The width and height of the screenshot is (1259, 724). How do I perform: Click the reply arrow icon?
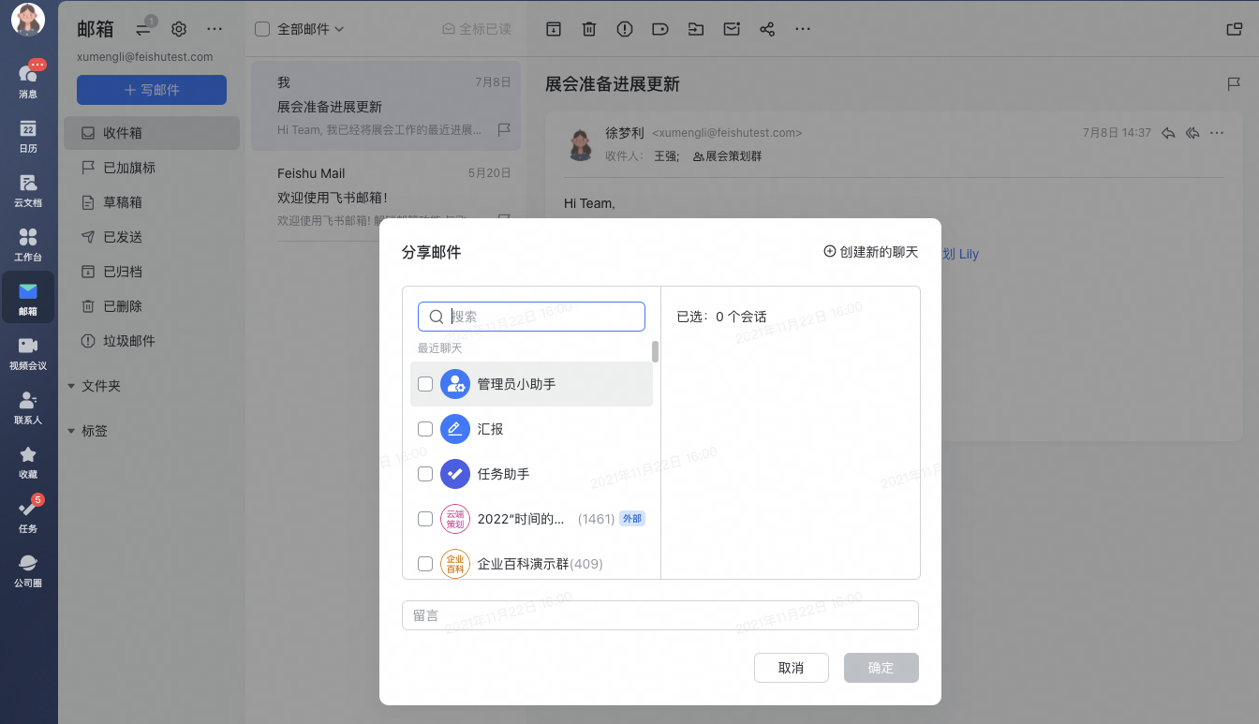(1168, 133)
